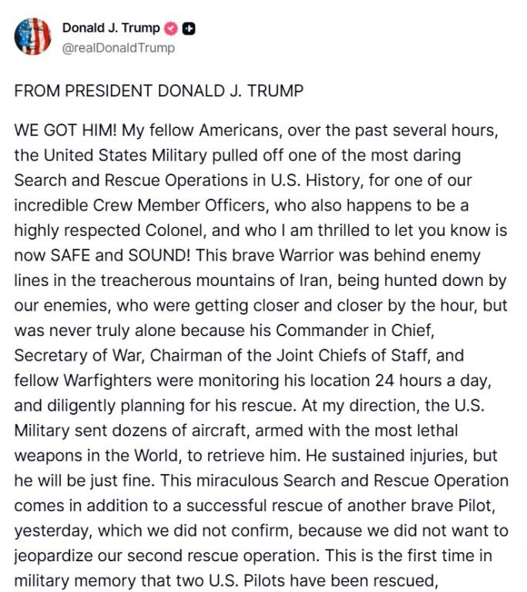Screen dimensions: 527x592
Task: Click the black plus badge icon
Action: tap(189, 28)
